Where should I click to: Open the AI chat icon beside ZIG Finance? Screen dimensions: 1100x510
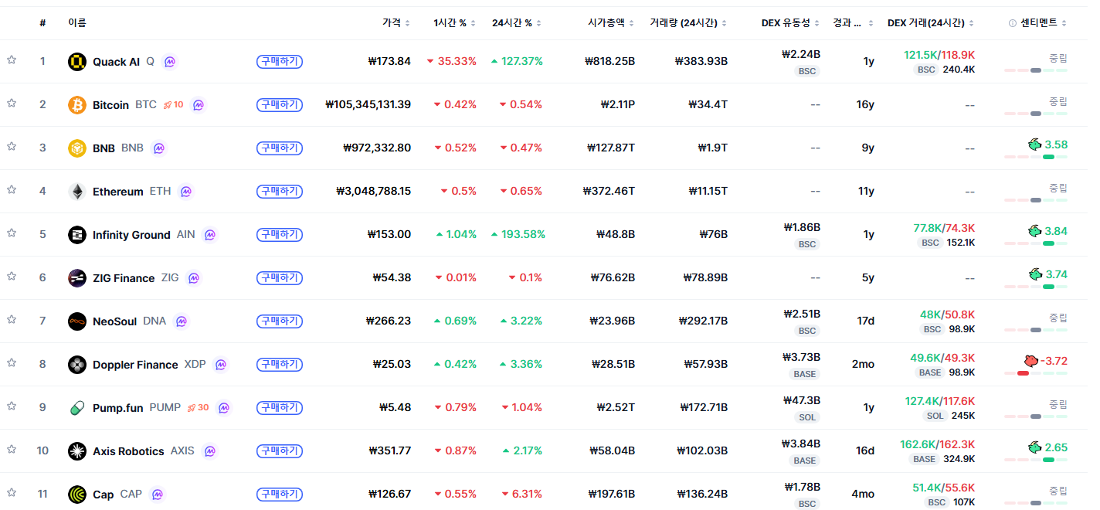coord(193,278)
